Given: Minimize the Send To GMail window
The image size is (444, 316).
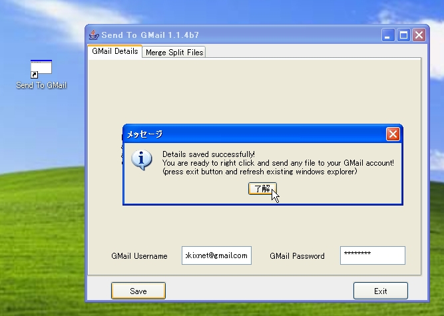Looking at the screenshot, I should pos(388,35).
